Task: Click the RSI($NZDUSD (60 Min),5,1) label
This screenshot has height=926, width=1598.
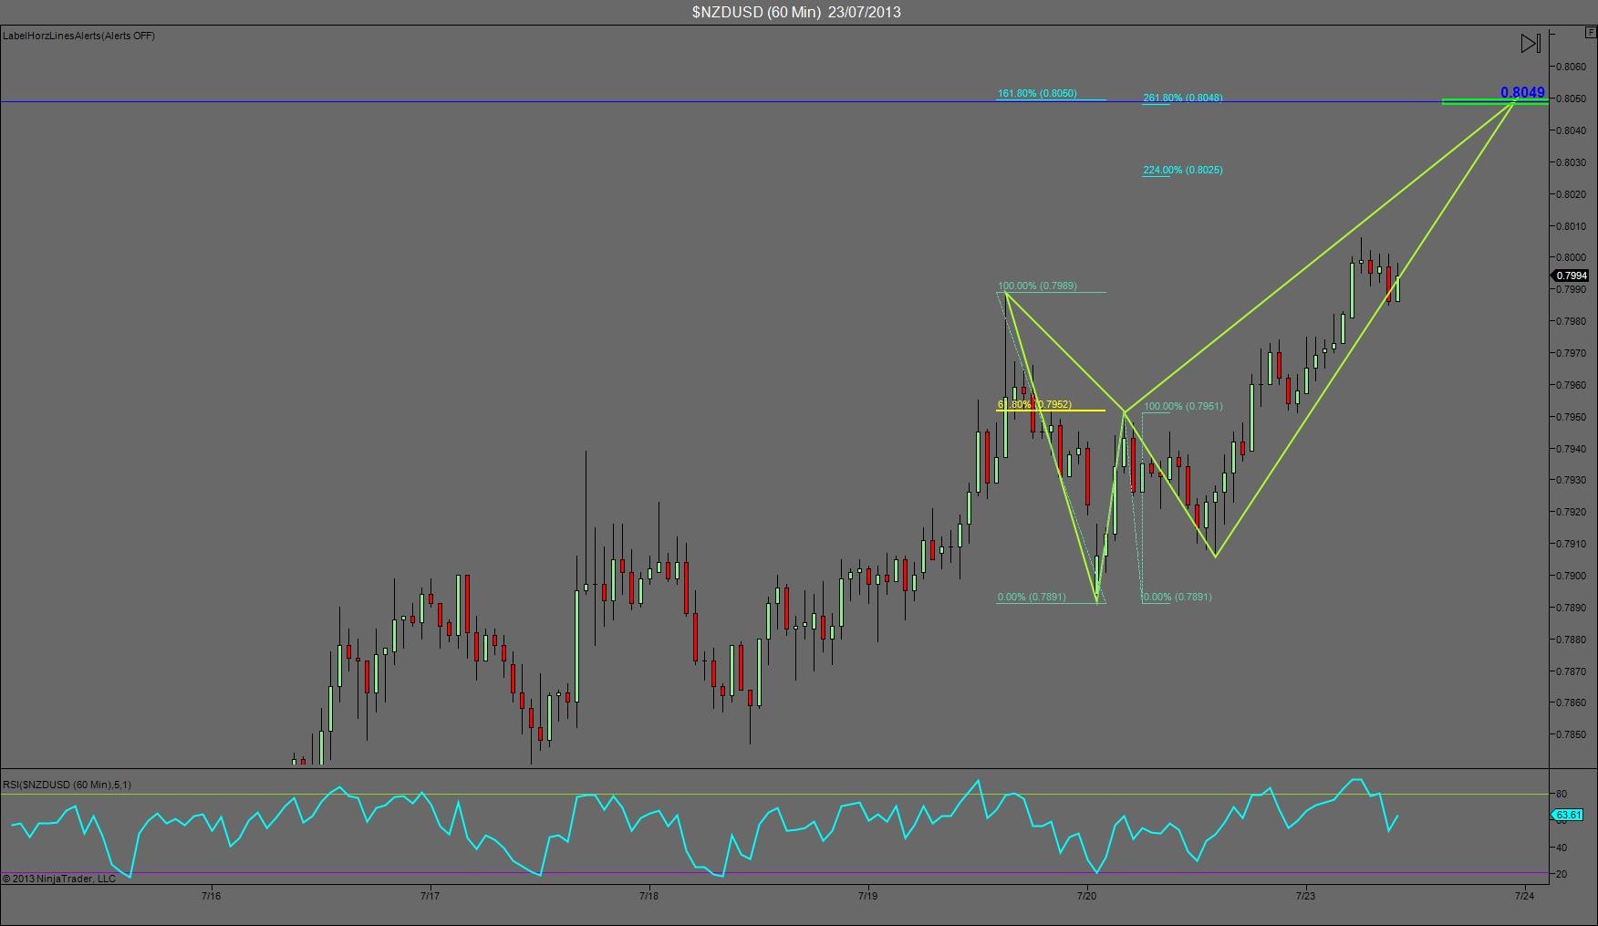Action: tap(67, 785)
